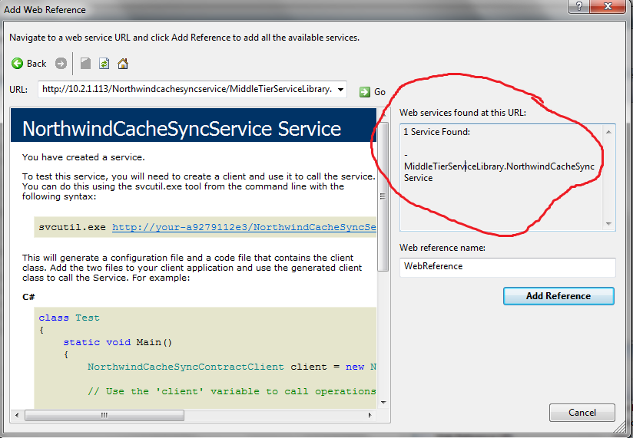
Task: Click the C# code section label
Action: pyautogui.click(x=28, y=297)
